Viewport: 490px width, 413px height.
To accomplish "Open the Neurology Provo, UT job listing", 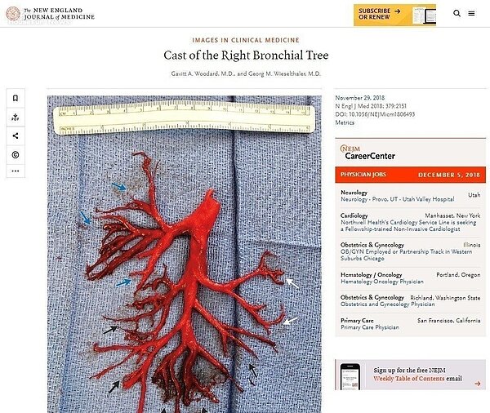I will pyautogui.click(x=410, y=196).
